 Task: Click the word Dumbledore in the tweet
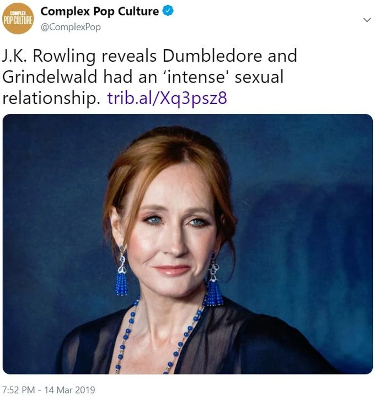click(x=212, y=56)
